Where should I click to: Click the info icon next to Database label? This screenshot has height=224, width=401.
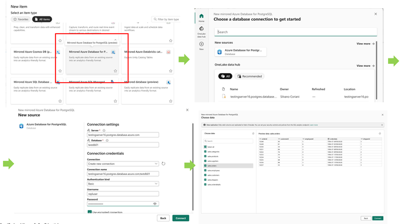(107, 141)
